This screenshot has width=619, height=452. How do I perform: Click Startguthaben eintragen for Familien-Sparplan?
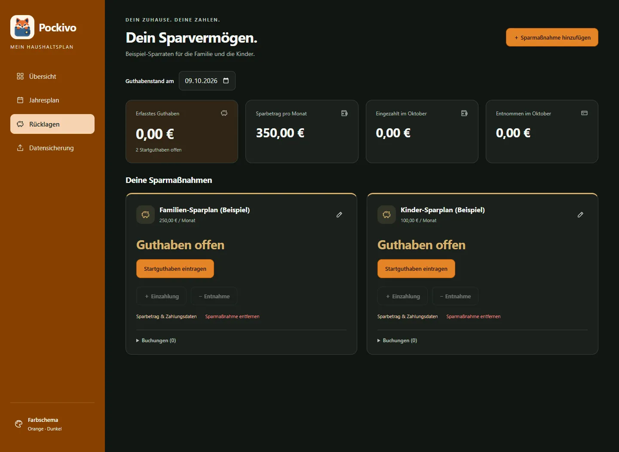[x=175, y=269]
